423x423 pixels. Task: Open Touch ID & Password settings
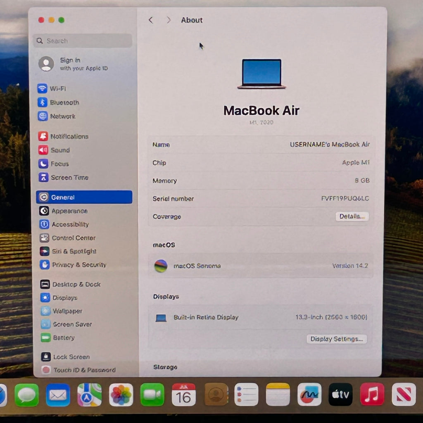coord(79,370)
